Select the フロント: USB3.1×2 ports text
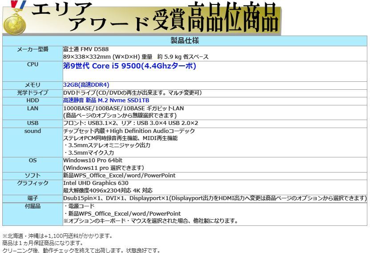Screen dimensions: 370x253 click(131, 123)
